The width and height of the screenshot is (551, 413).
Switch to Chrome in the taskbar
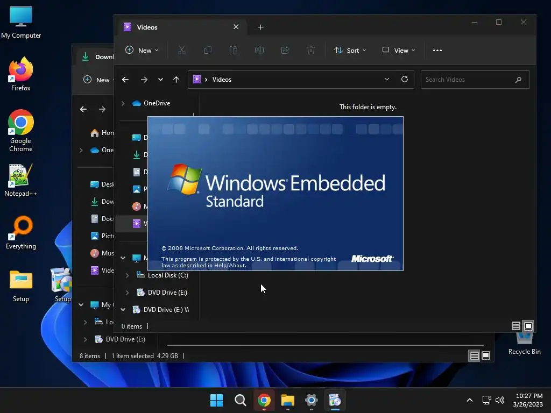pyautogui.click(x=264, y=400)
